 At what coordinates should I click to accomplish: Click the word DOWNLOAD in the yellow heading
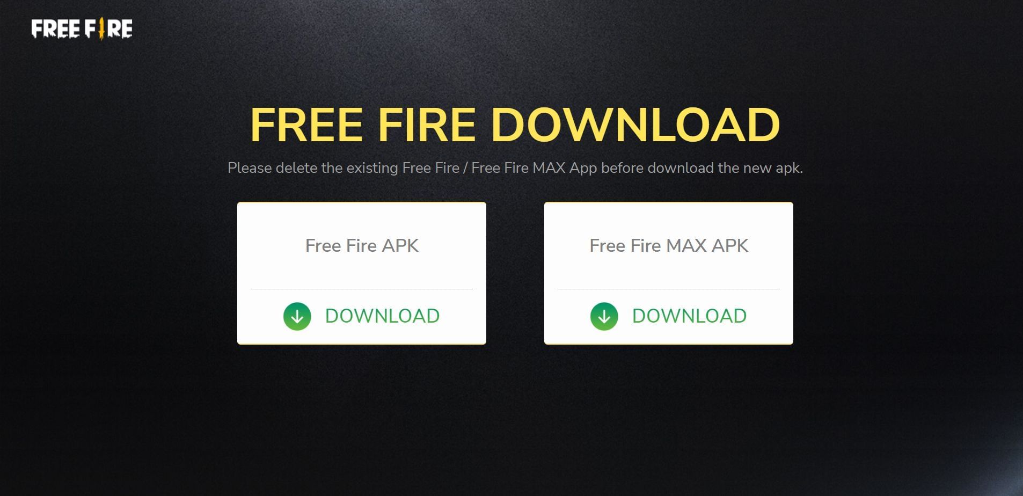[635, 125]
